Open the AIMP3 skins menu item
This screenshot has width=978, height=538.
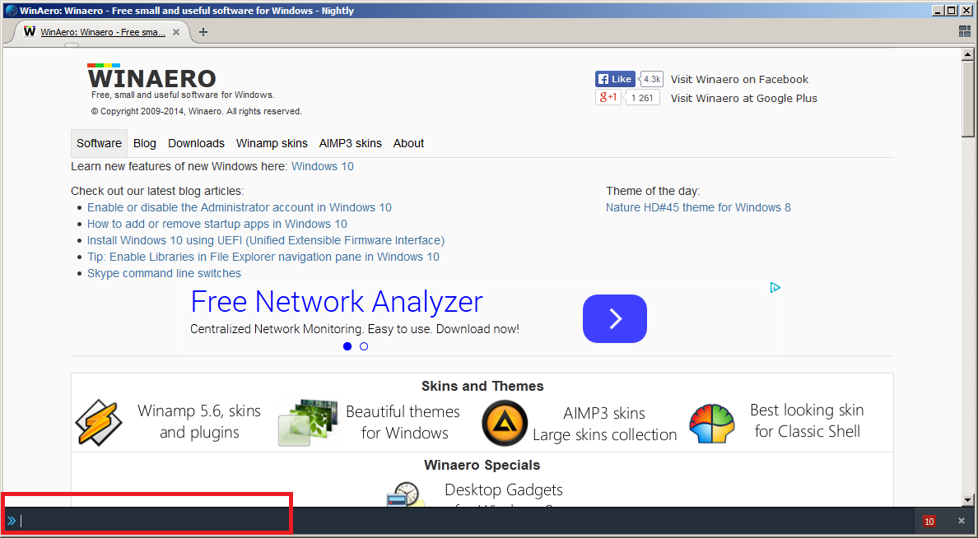point(351,143)
